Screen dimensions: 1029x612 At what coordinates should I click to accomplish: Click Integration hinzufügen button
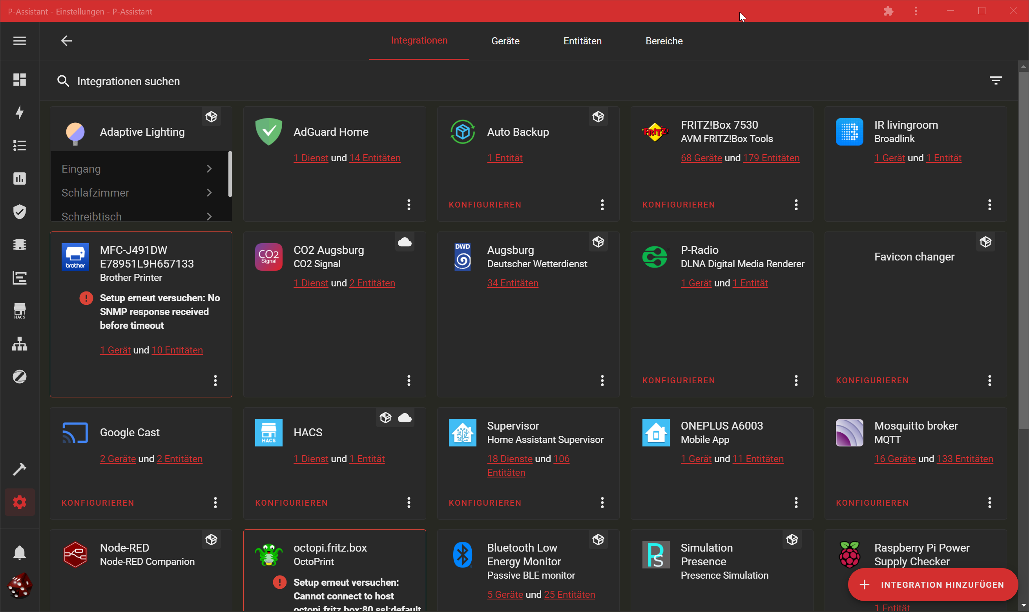coord(933,585)
